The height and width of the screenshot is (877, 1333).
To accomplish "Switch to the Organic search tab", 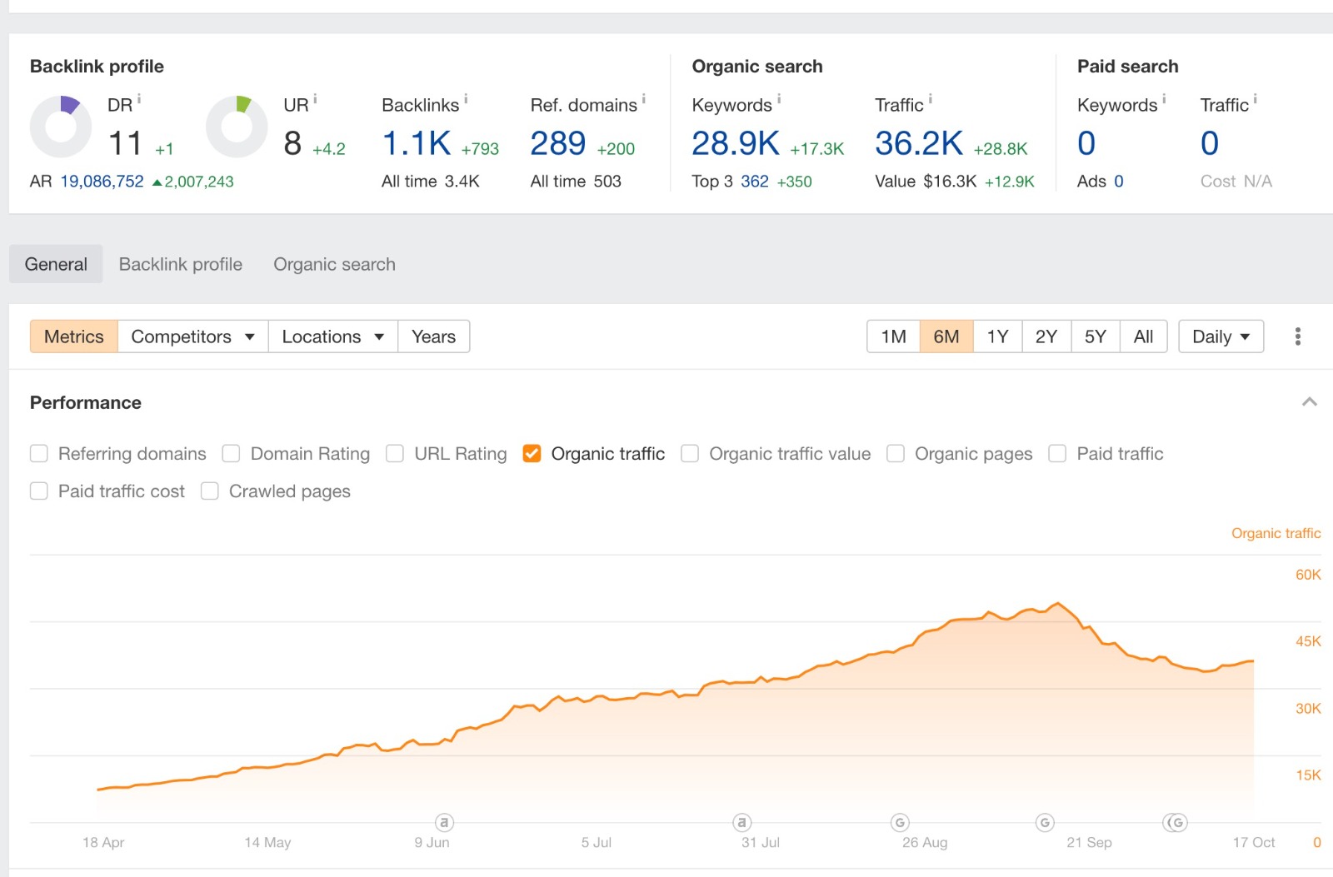I will point(334,264).
